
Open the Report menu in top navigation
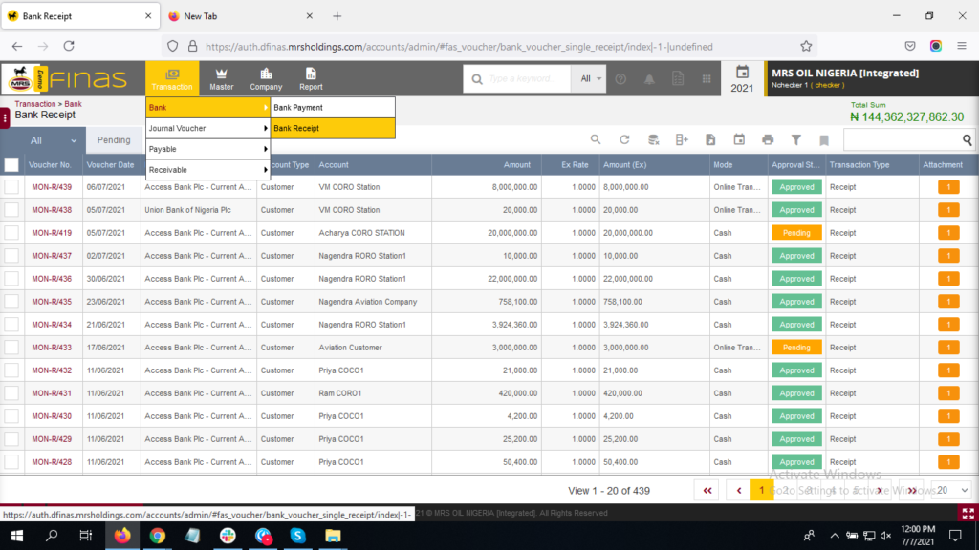pyautogui.click(x=311, y=78)
